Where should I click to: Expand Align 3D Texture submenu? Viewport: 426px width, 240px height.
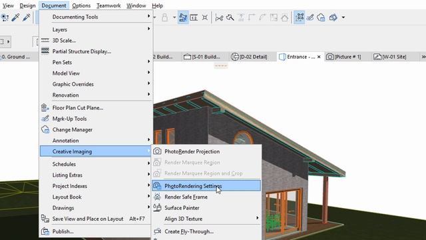pos(206,219)
